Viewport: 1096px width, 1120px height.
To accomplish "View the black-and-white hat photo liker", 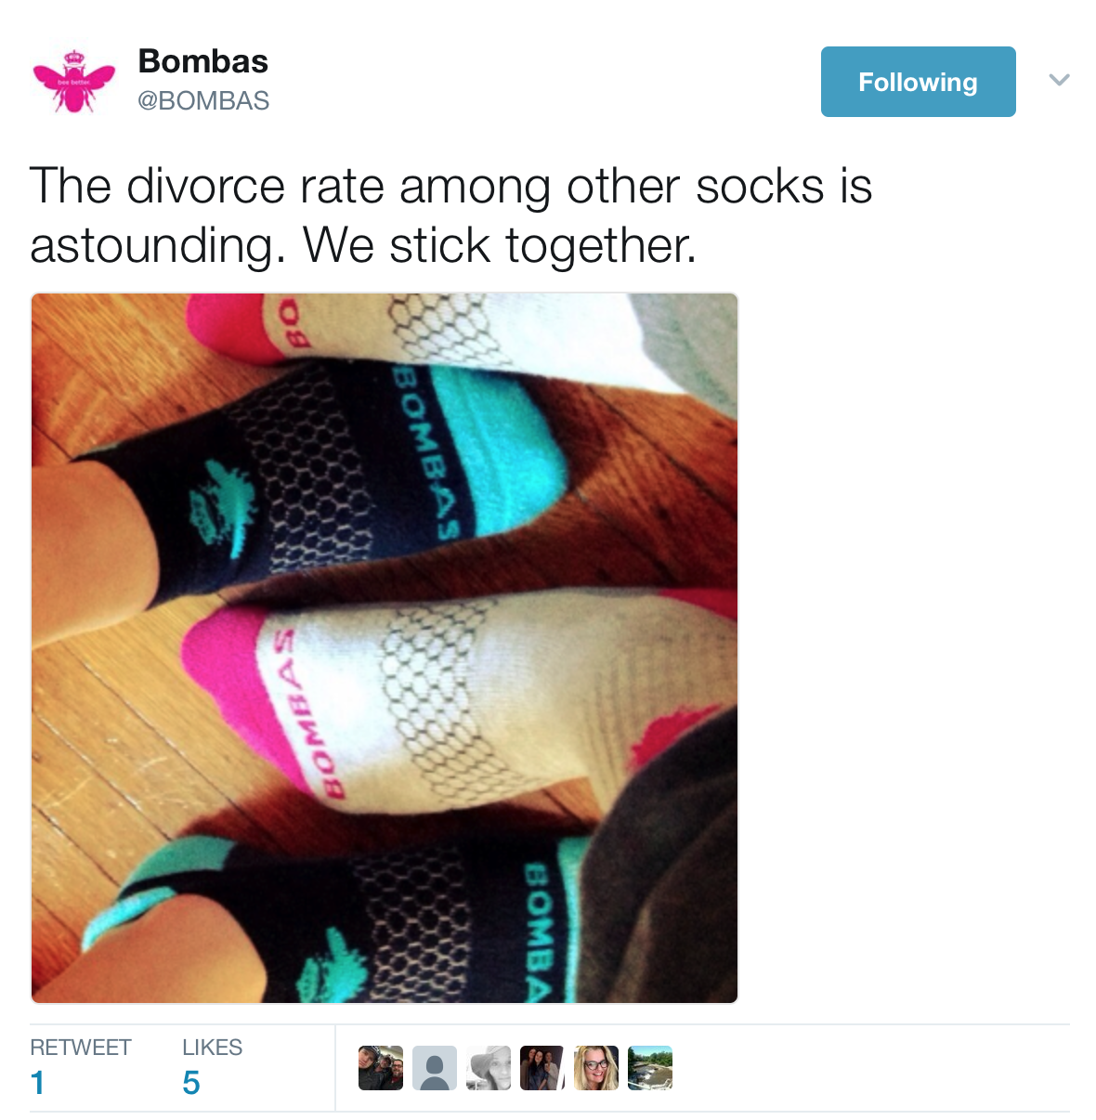I will click(x=489, y=1067).
